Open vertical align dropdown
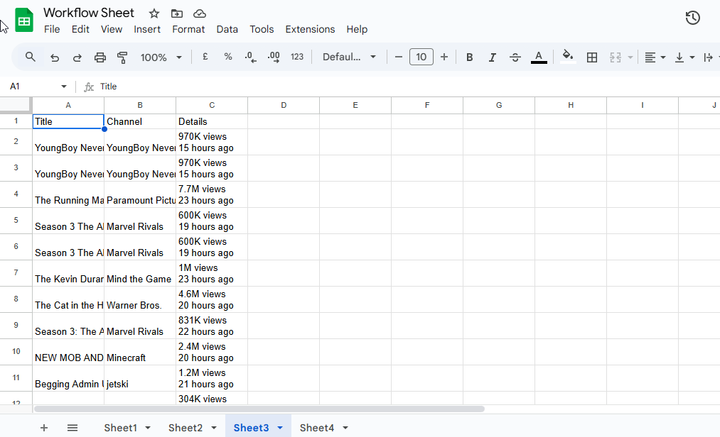This screenshot has width=720, height=437. pyautogui.click(x=684, y=57)
